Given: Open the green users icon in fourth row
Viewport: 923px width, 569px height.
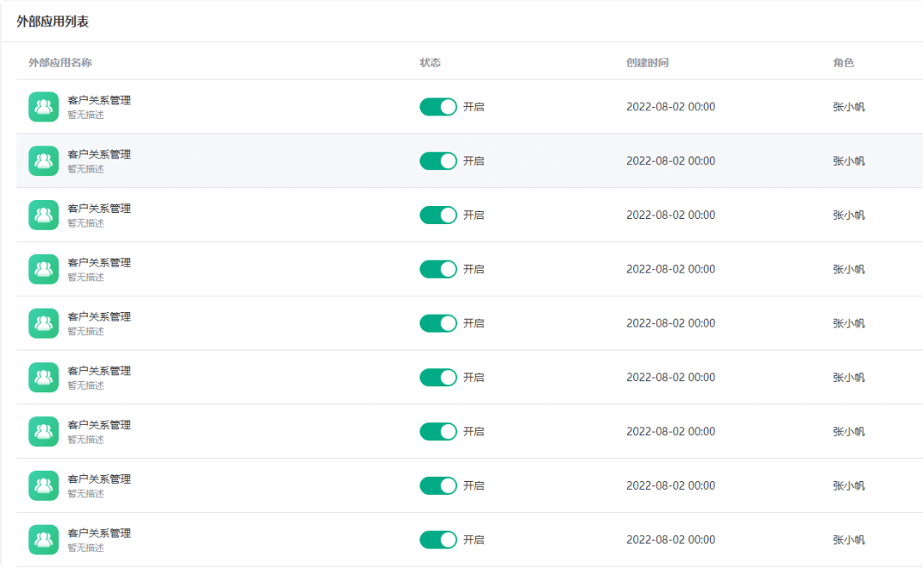Looking at the screenshot, I should click(43, 269).
